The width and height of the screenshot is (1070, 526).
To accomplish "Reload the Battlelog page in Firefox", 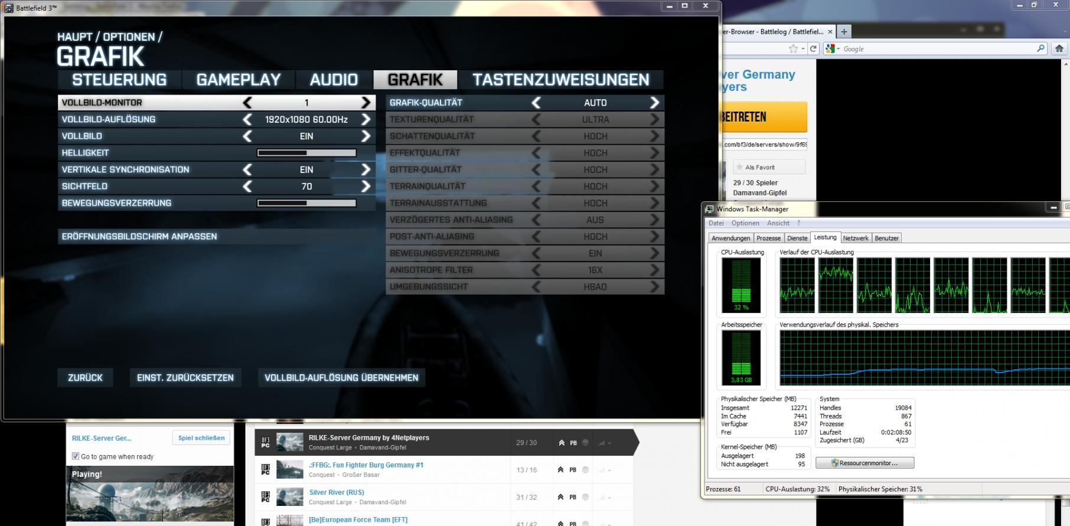I will (x=813, y=48).
